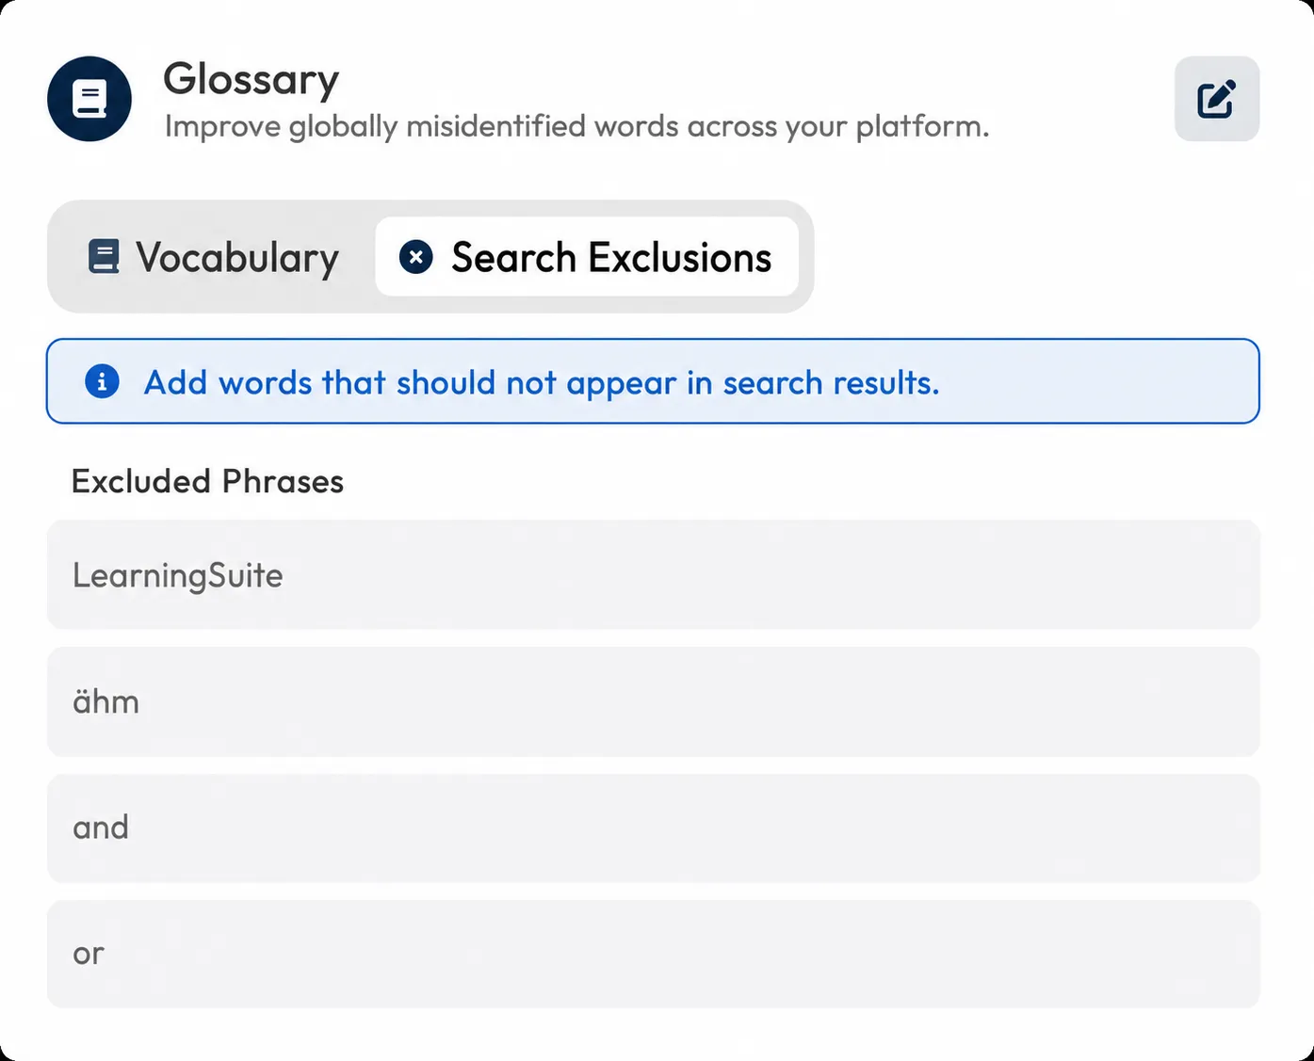The width and height of the screenshot is (1314, 1061).
Task: Click the Excluded Phrases section label
Action: coord(207,481)
